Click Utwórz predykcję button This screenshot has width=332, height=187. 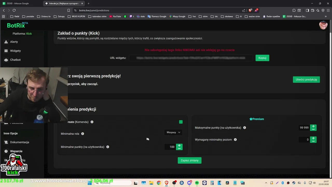coord(306,79)
